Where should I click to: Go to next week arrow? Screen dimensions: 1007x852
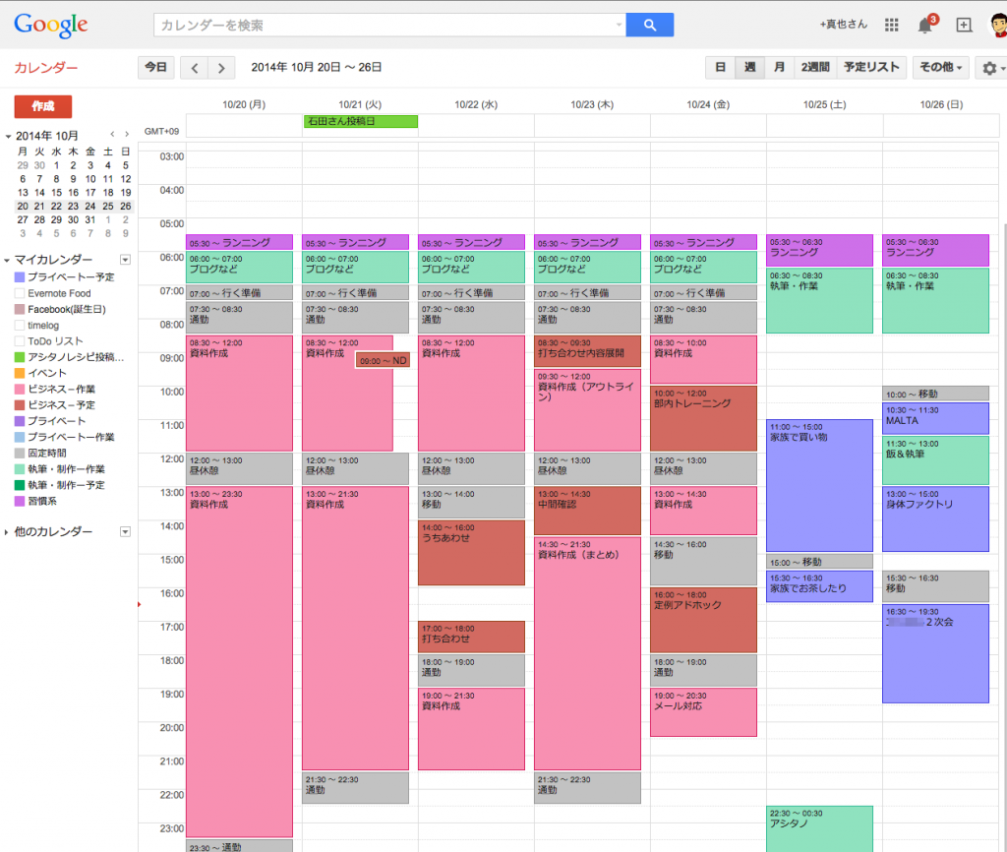tap(221, 68)
